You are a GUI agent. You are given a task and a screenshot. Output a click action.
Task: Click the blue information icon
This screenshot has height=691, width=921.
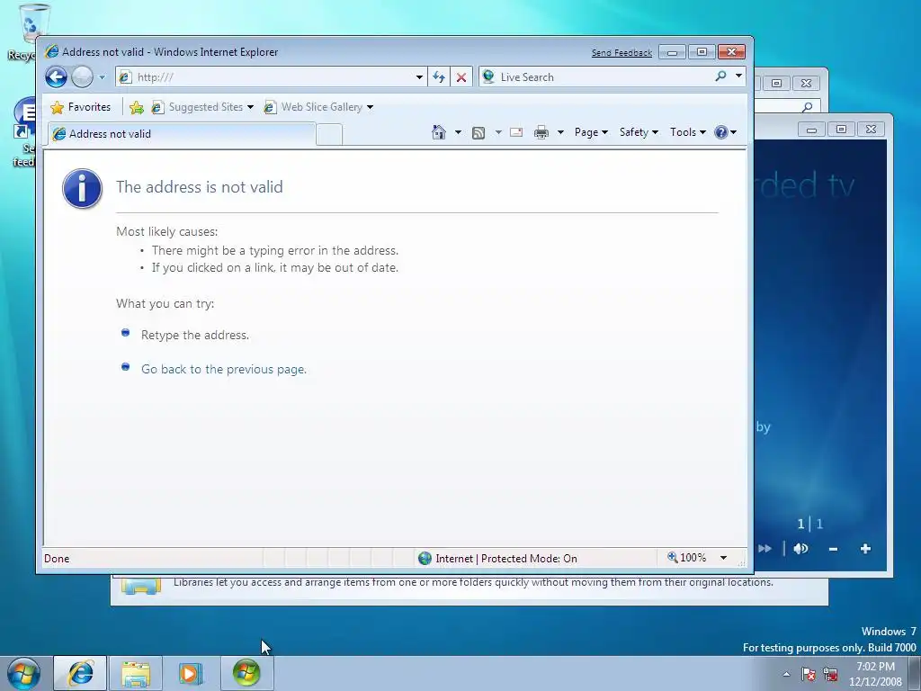pyautogui.click(x=82, y=189)
